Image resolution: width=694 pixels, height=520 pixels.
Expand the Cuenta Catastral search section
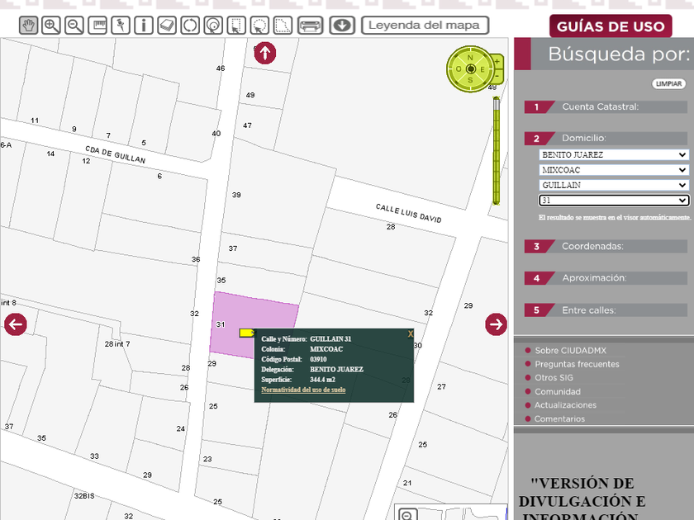pos(600,106)
